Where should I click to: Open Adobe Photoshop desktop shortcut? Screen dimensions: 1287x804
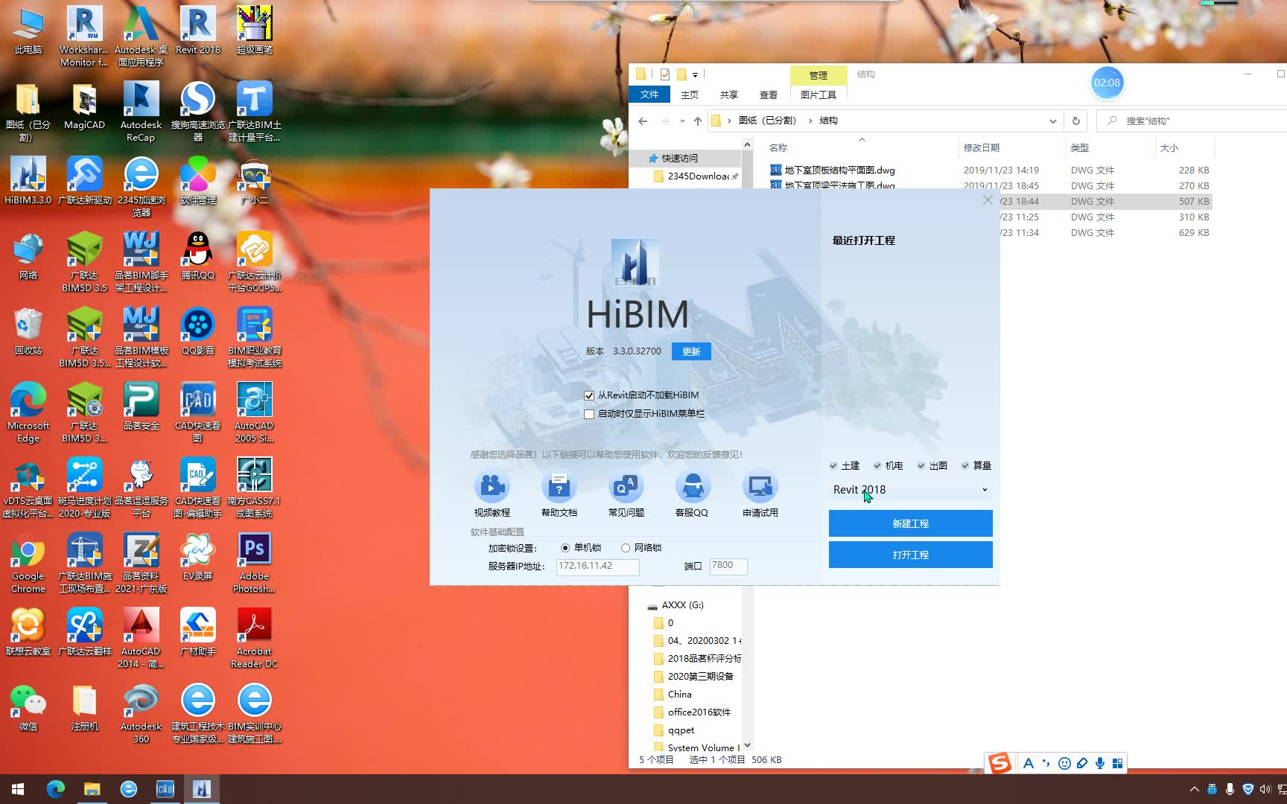tap(254, 563)
